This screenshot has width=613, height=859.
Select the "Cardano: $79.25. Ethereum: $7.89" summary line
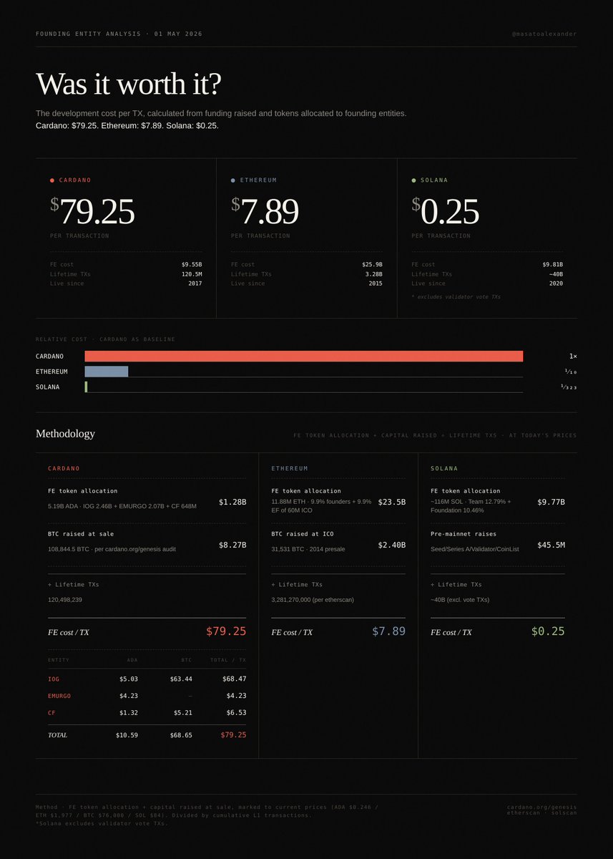(127, 125)
